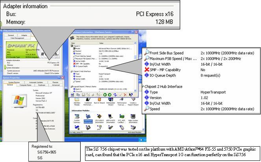This screenshot has height=162, width=261.
Task: Select the Chipset 2 row in Mainboard window list
Action: 102,46
